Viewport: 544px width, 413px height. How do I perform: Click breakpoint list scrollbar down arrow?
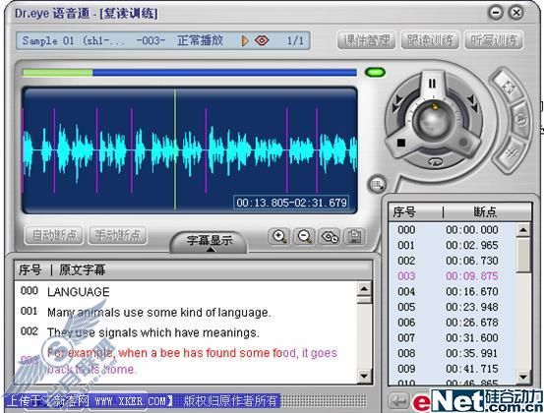[523, 376]
